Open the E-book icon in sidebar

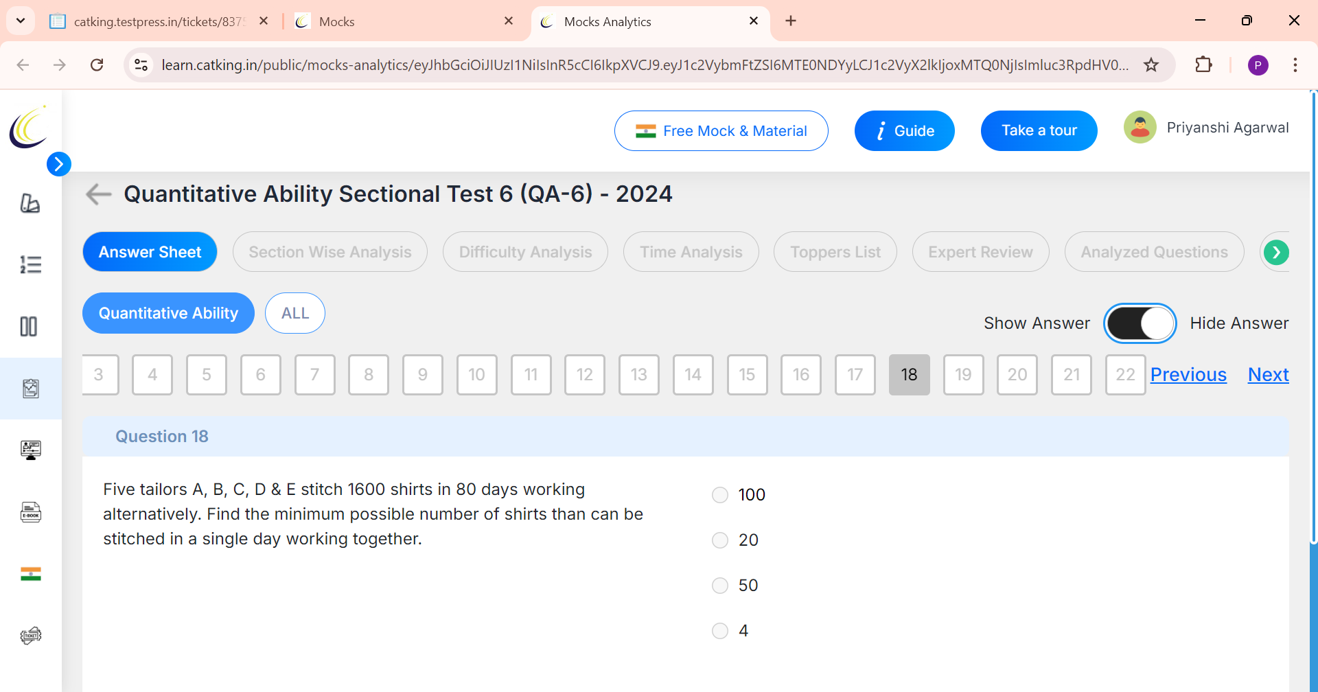pyautogui.click(x=30, y=512)
